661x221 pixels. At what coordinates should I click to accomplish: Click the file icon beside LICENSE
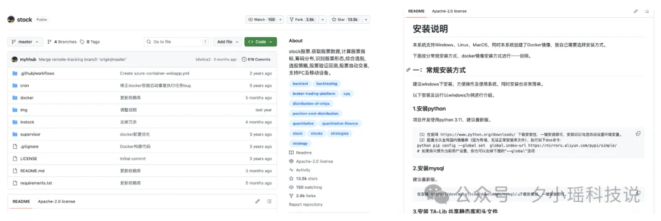(15, 159)
